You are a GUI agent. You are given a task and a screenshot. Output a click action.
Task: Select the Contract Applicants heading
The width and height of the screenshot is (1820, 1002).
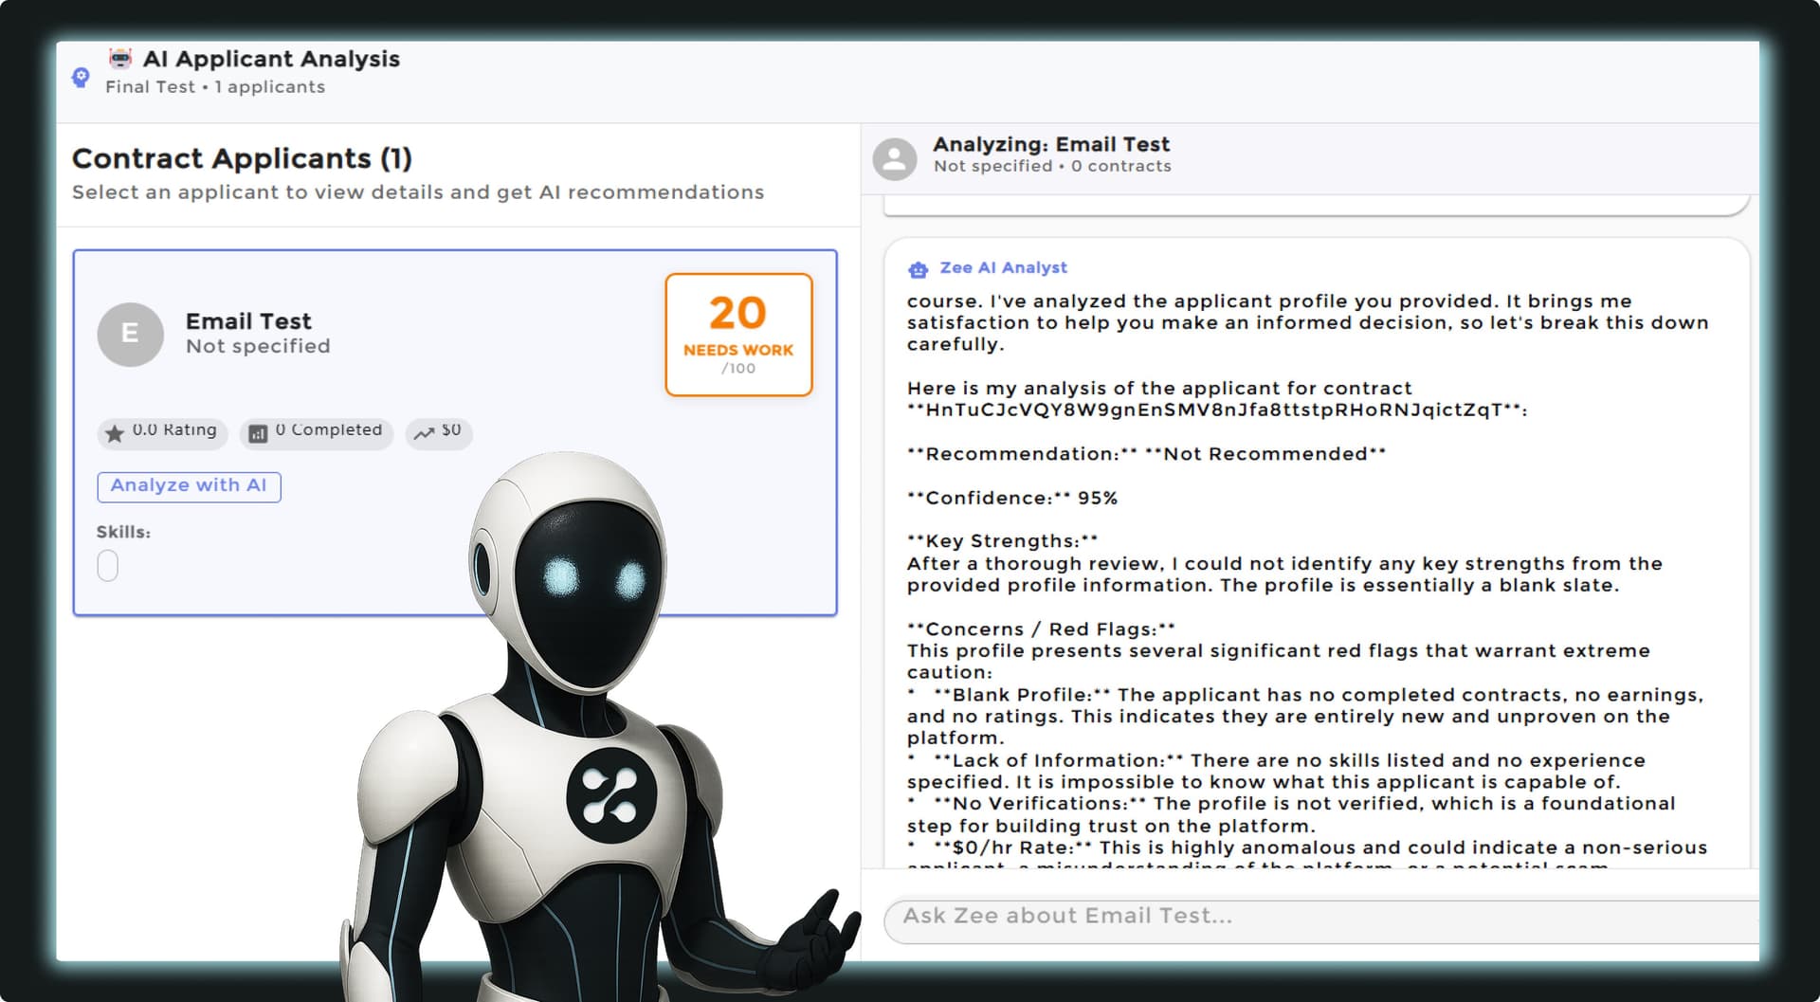242,158
